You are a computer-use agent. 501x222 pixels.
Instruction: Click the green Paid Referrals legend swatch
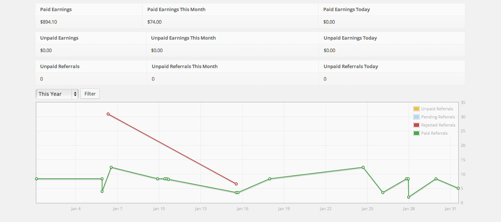click(x=416, y=133)
